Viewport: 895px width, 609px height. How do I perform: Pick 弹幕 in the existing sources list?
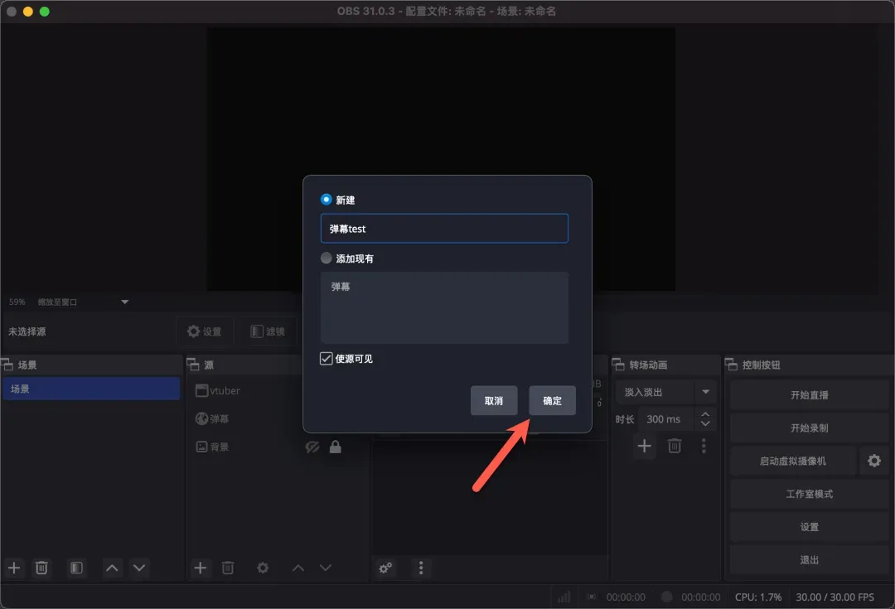point(341,287)
